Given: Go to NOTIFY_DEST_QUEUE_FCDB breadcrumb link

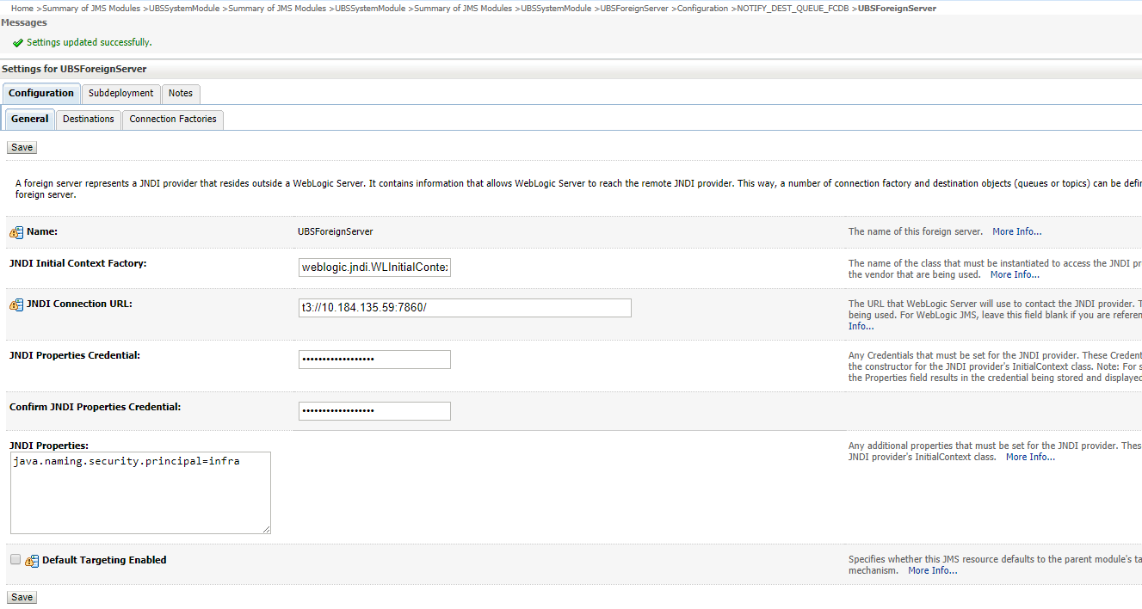Looking at the screenshot, I should (x=793, y=8).
